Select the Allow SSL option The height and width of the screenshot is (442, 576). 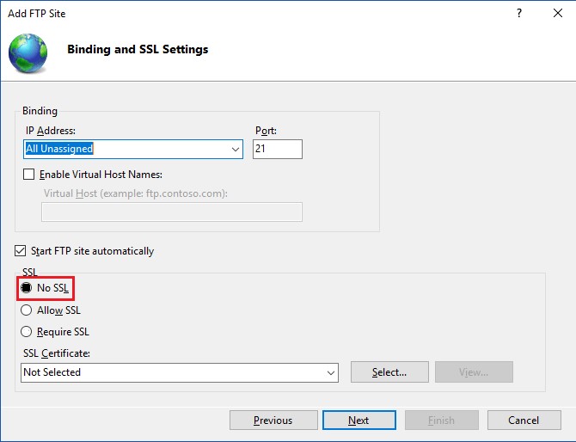(26, 310)
